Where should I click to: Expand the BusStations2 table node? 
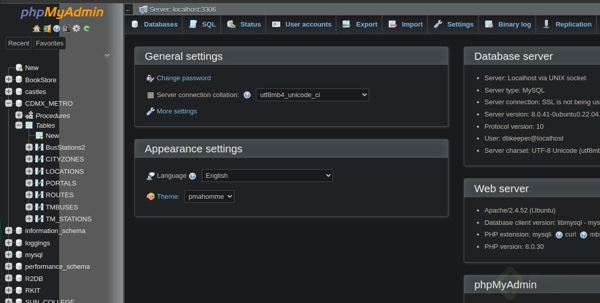click(x=29, y=147)
